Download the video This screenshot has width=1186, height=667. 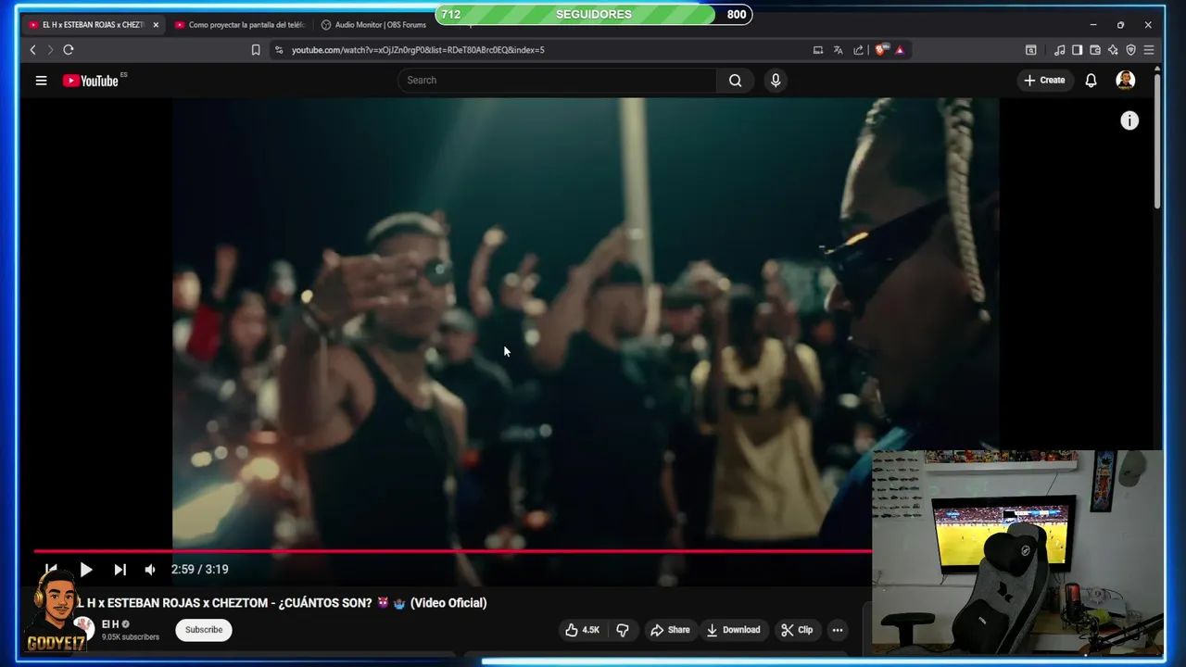[x=733, y=630]
